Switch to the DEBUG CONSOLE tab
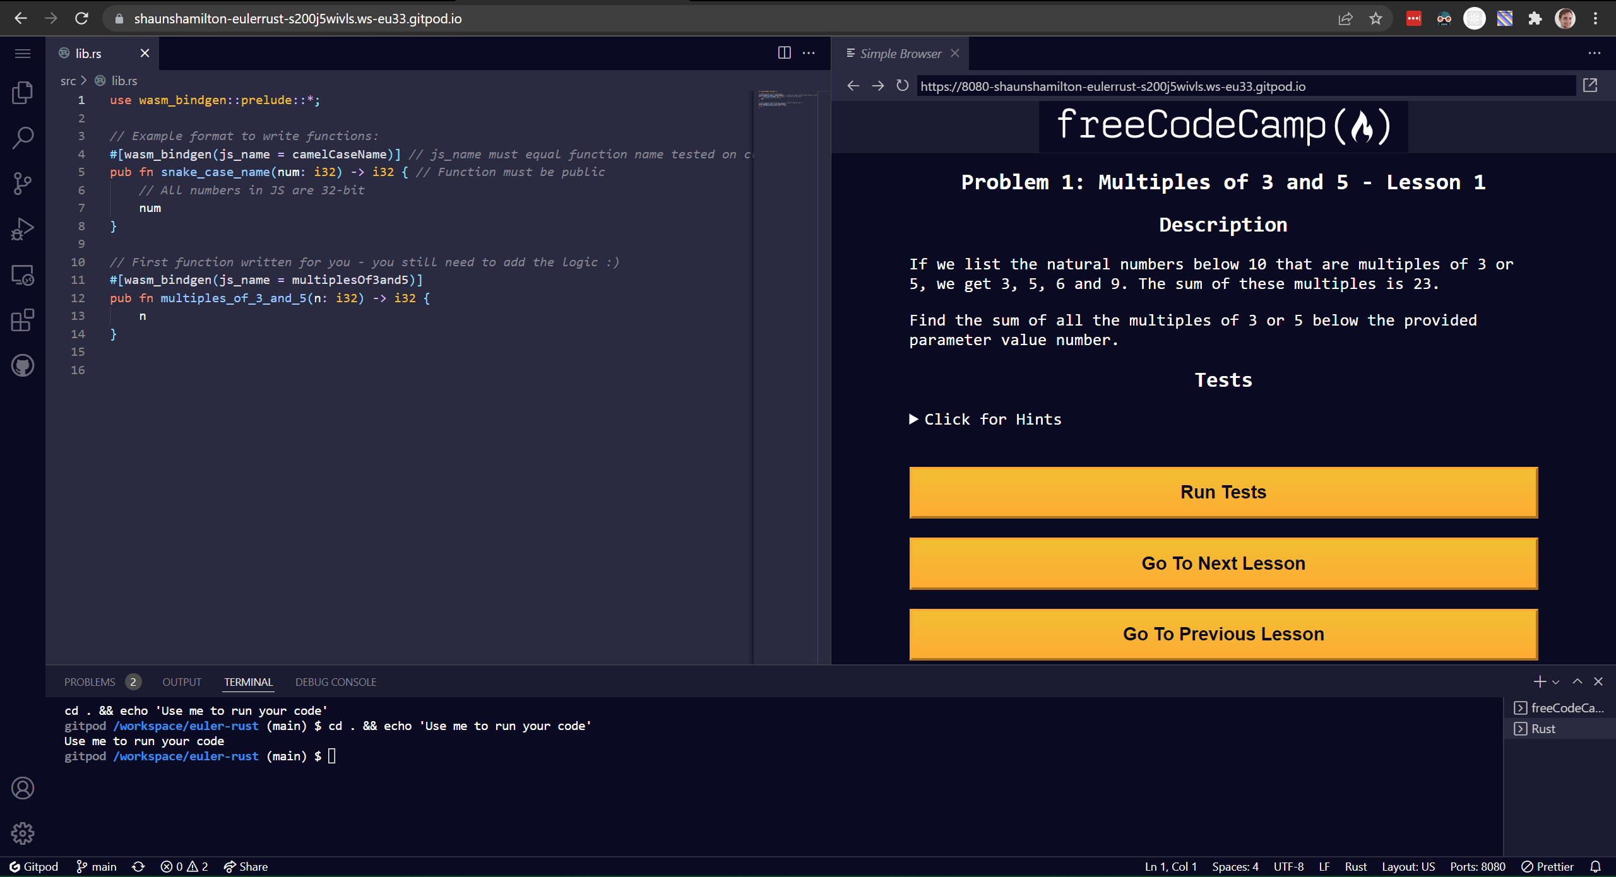The width and height of the screenshot is (1616, 877). (x=335, y=682)
